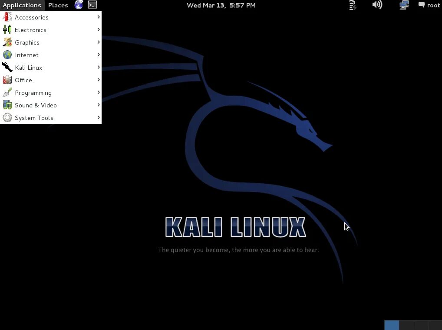442x330 pixels.
Task: Open the clock and calendar display
Action: [221, 5]
